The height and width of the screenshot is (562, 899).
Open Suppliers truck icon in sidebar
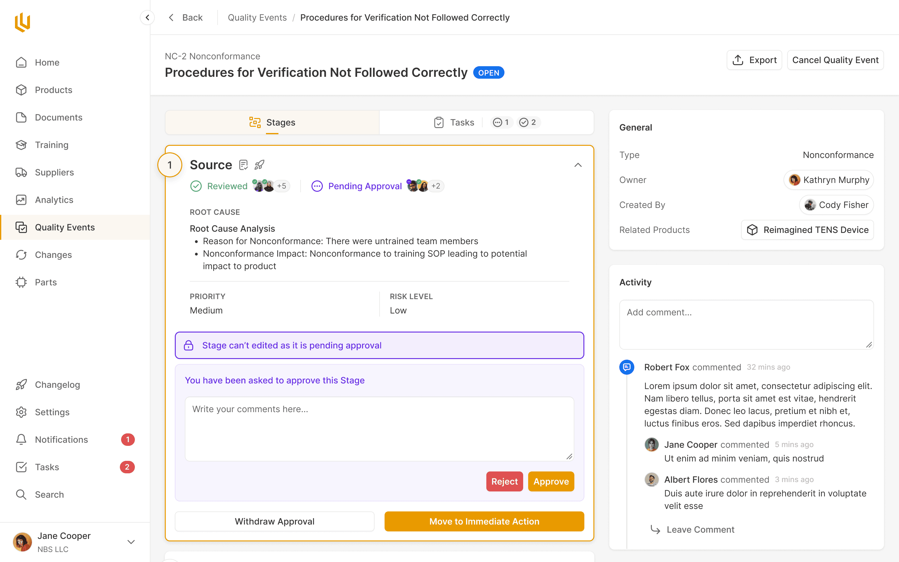click(21, 172)
